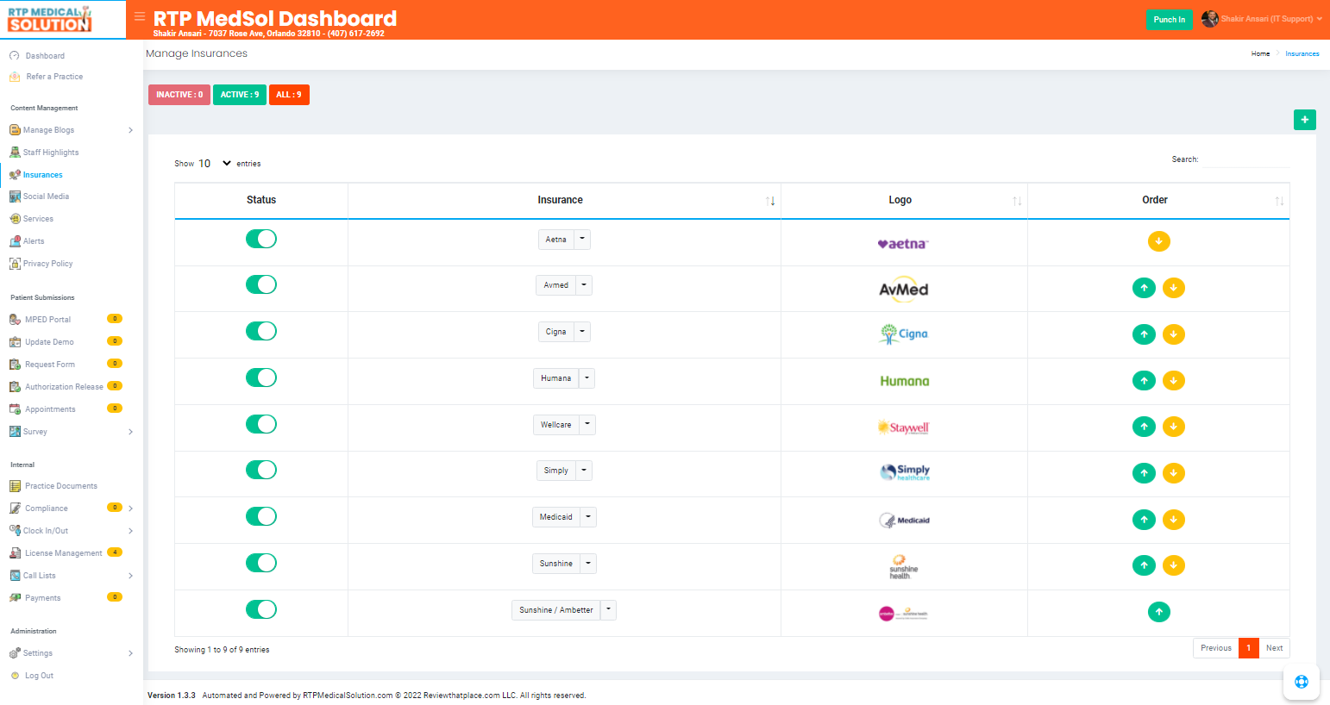
Task: Move Sunshine up with green arrow
Action: coord(1144,565)
